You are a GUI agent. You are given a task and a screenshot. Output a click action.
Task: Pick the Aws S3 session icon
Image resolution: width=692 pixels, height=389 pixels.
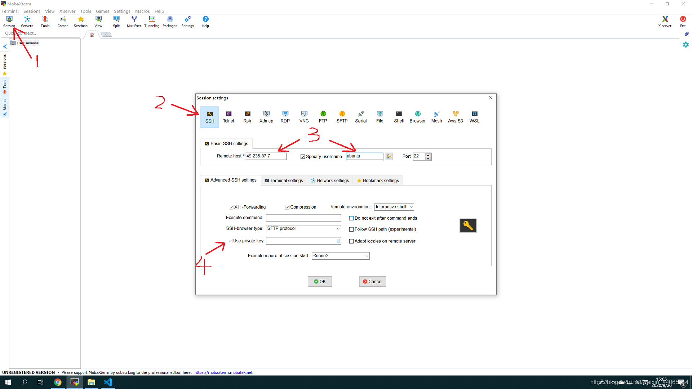pyautogui.click(x=455, y=117)
